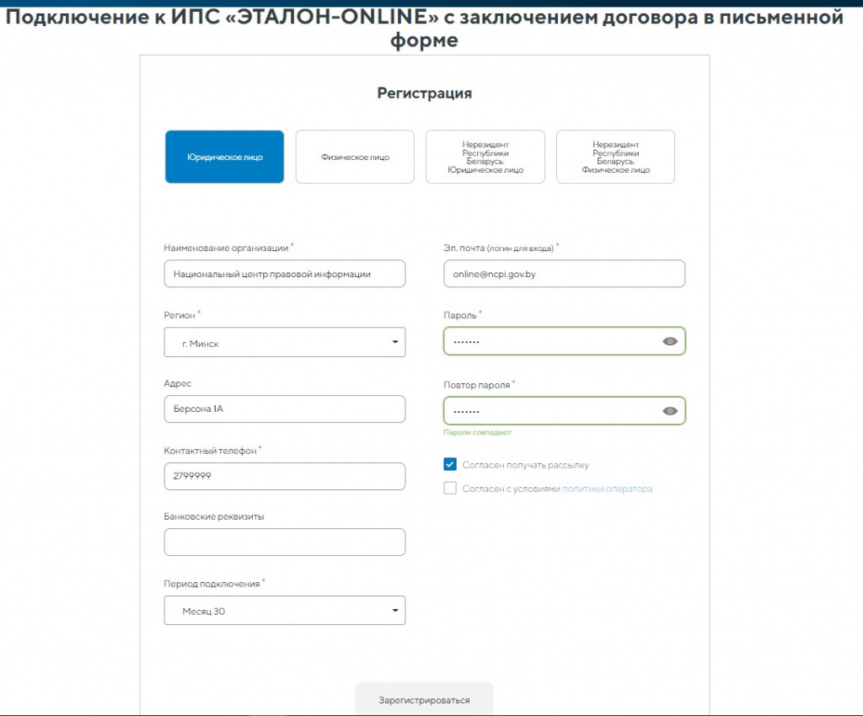Viewport: 863px width, 716px height.
Task: Select the Юридическое лицо tab
Action: [224, 157]
